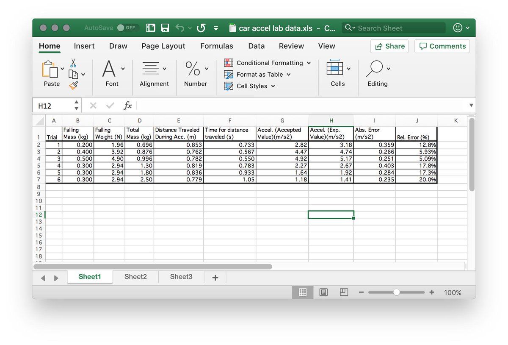This screenshot has height=345, width=508.
Task: Click the zoom slider handle
Action: (x=396, y=292)
